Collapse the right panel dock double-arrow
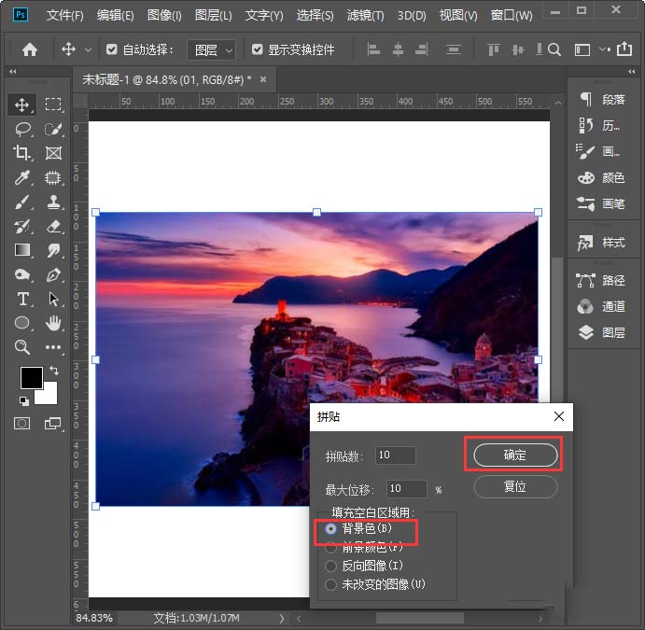Viewport: 645px width, 630px height. click(x=631, y=72)
